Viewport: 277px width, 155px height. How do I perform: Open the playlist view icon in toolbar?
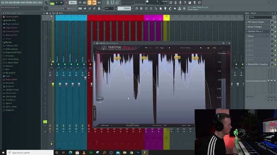pos(137,9)
